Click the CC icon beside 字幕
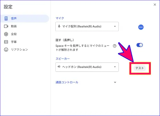The width and height of the screenshot is (160, 116). [x=6, y=42]
